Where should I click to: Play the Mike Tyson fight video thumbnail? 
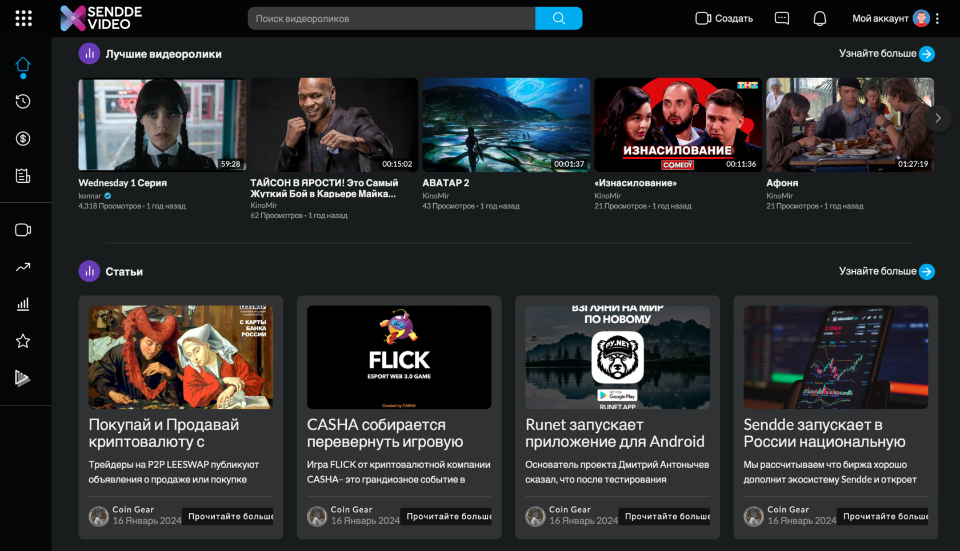(334, 124)
